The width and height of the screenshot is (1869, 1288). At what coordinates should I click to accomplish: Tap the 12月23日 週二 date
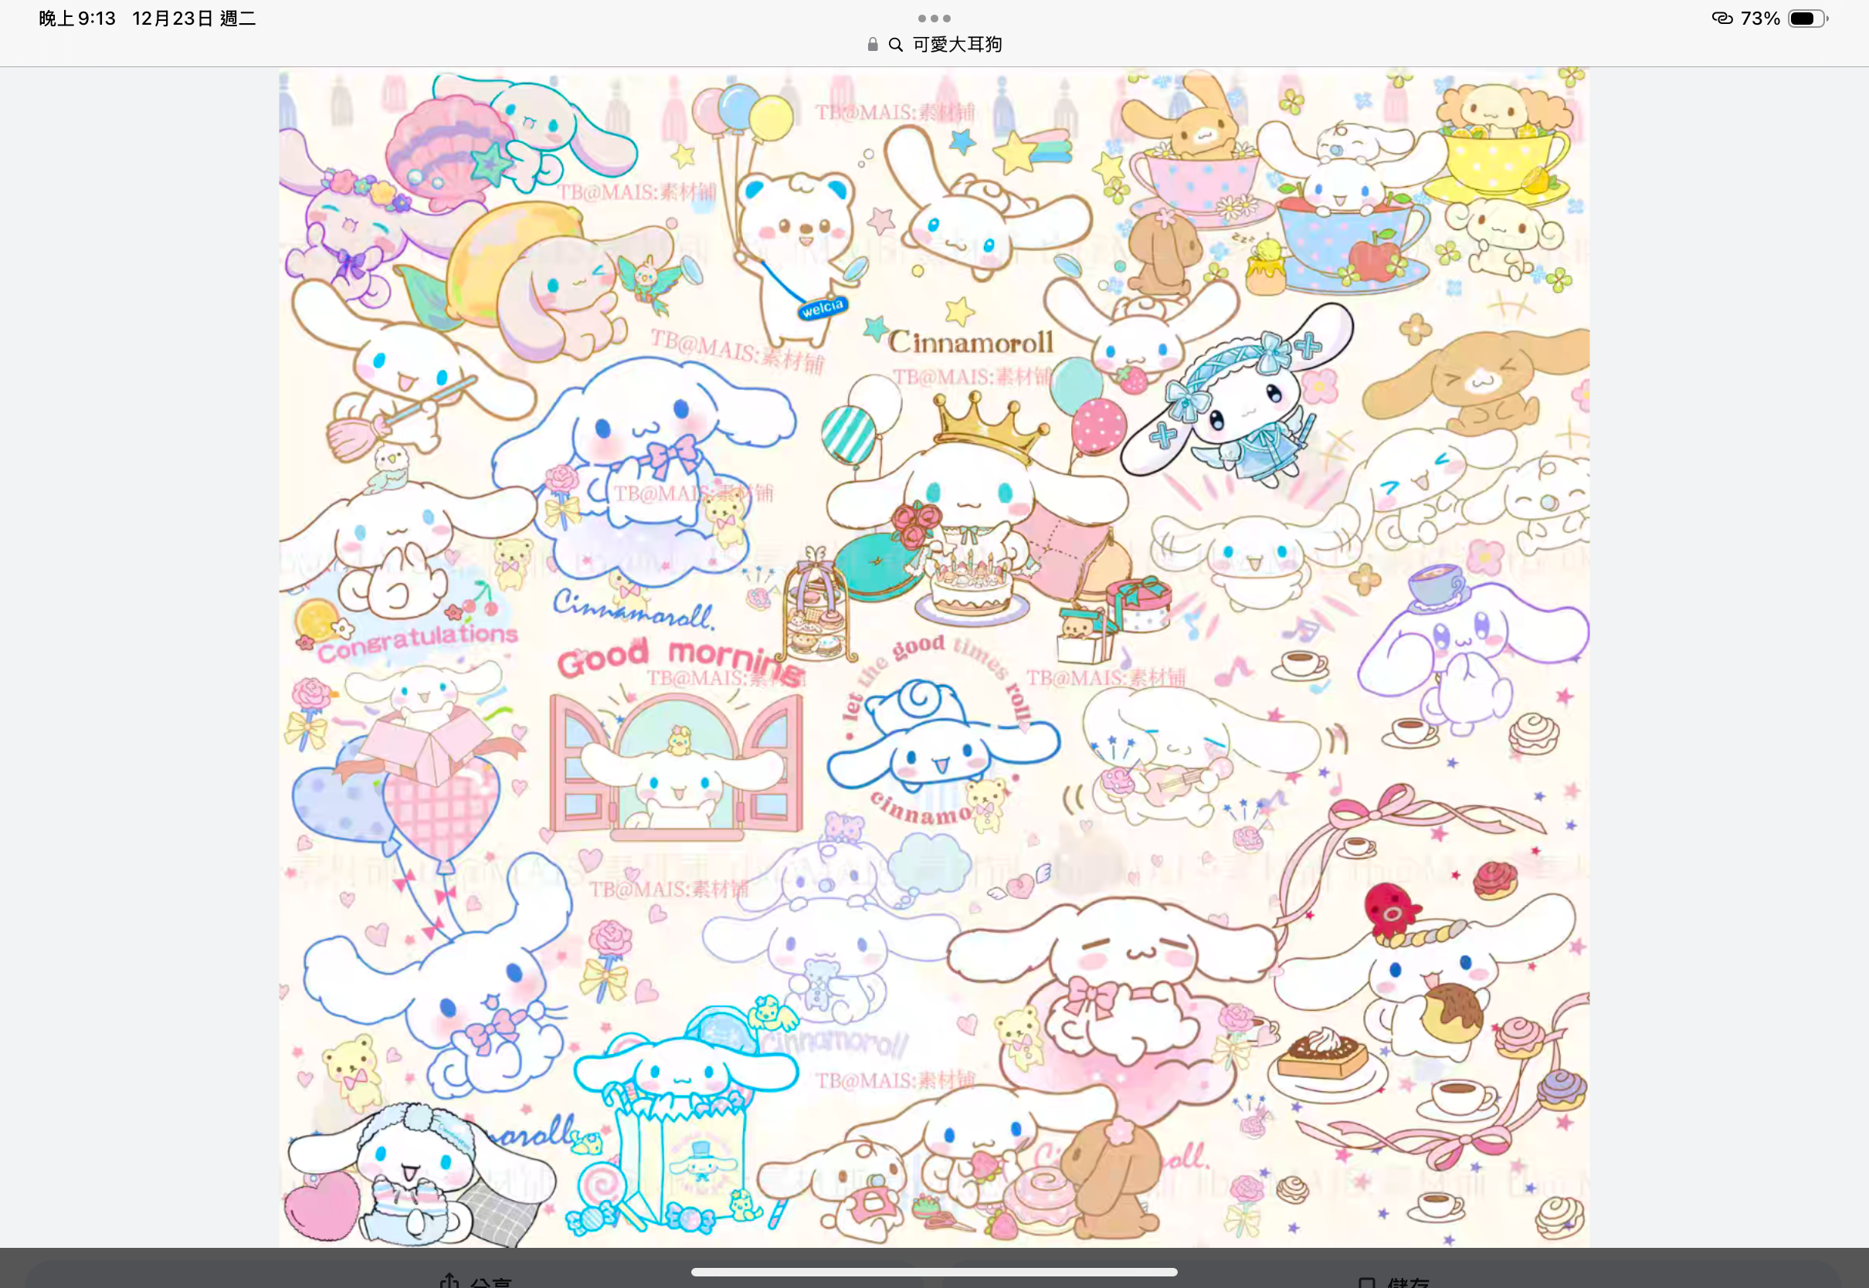pos(194,18)
